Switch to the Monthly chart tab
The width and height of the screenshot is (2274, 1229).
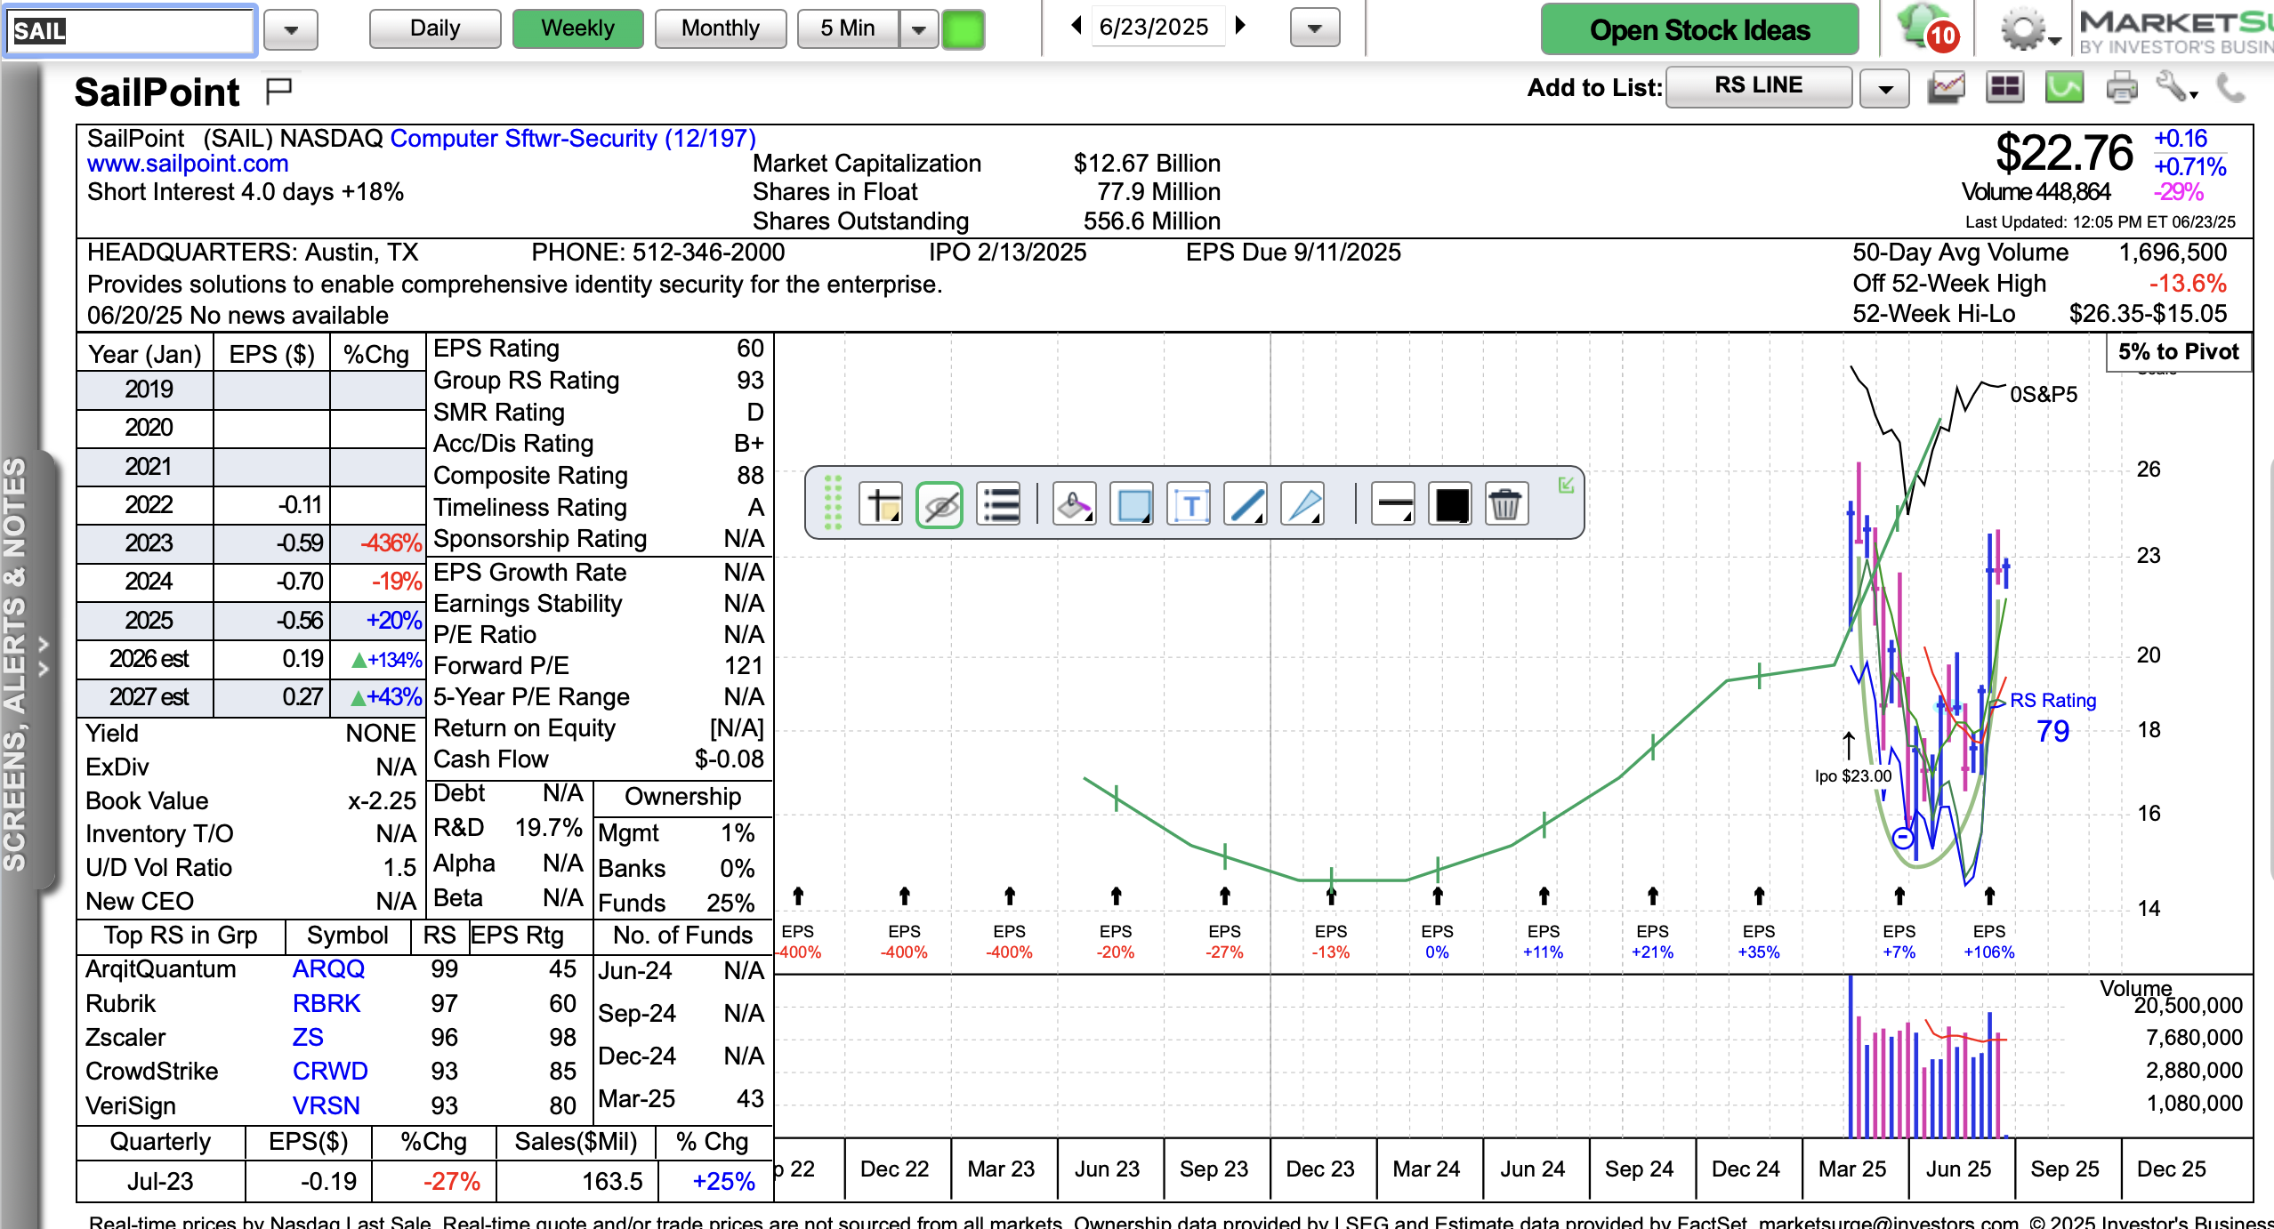720,28
